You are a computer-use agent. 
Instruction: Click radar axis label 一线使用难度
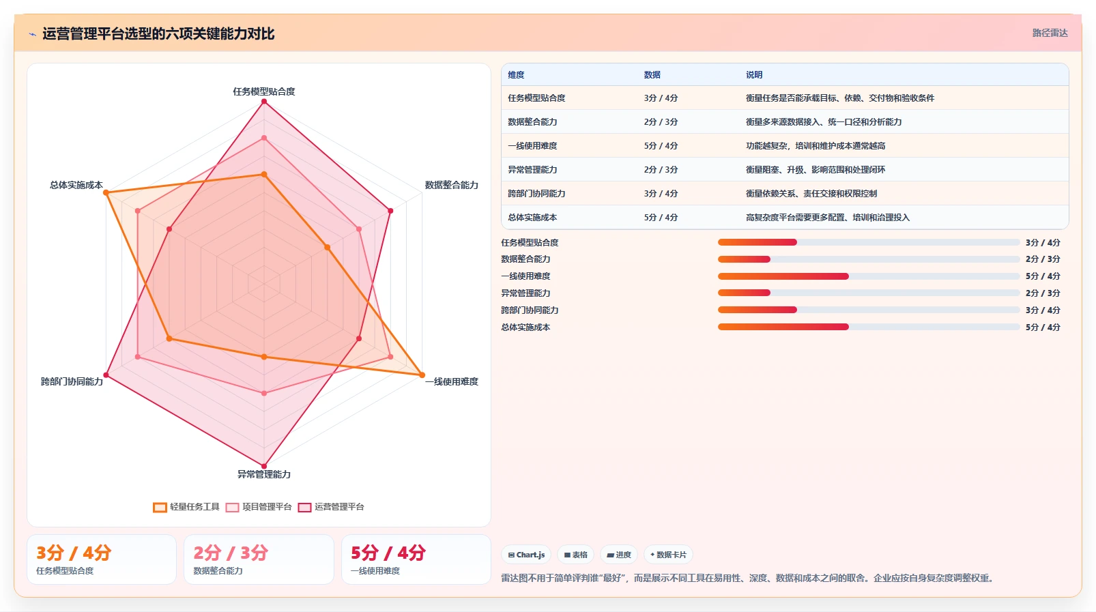452,381
